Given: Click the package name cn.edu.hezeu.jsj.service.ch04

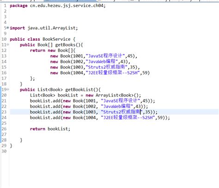Looking at the screenshot, I should point(67,6).
